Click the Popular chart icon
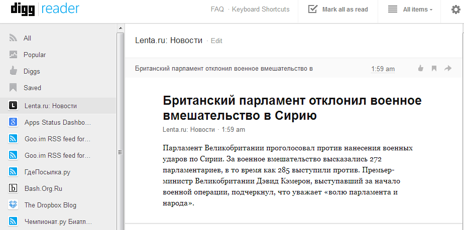The image size is (464, 230). tap(13, 55)
